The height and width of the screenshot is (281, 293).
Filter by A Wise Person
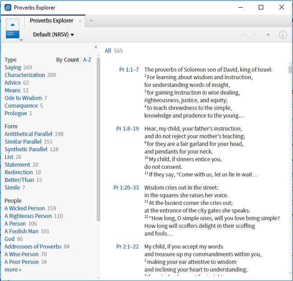(22, 254)
